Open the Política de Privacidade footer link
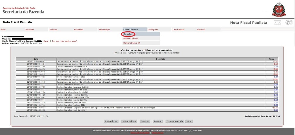Screen dimensions: 295x135 pyautogui.click(x=140, y=133)
